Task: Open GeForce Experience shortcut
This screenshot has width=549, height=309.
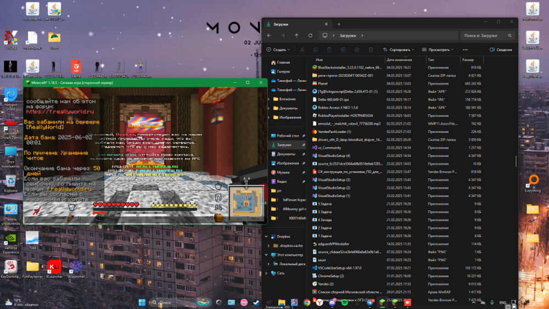Action: (10, 243)
